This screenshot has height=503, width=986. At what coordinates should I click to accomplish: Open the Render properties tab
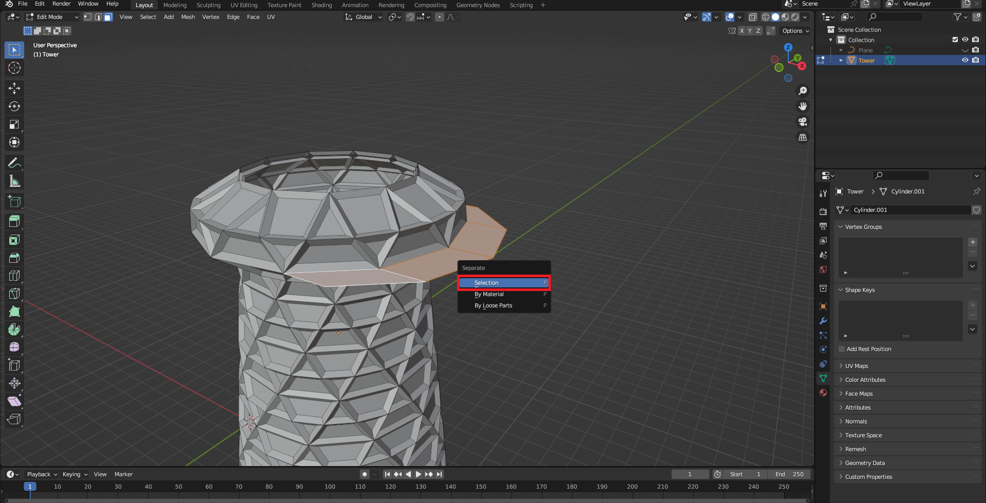[823, 211]
